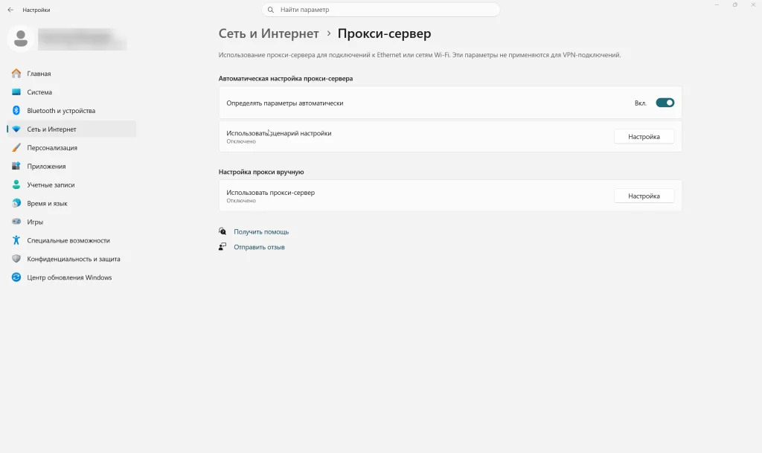Close the Settings window
This screenshot has width=762, height=453.
(753, 5)
